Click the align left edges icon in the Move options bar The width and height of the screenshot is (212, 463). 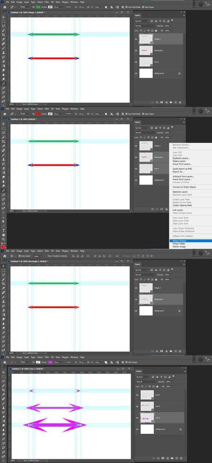click(x=72, y=256)
